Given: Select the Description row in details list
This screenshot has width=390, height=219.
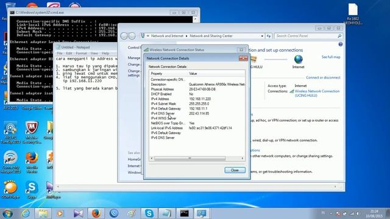Looking at the screenshot, I should tap(197, 85).
